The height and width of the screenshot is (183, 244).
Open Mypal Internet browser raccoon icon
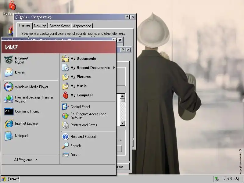pyautogui.click(x=9, y=60)
